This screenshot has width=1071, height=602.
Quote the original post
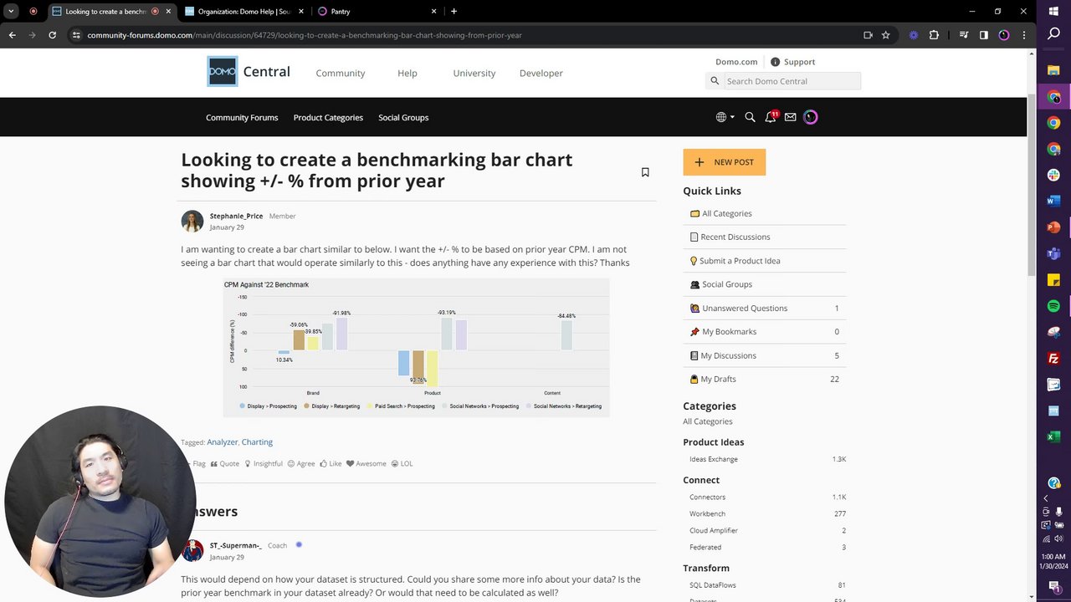point(224,463)
